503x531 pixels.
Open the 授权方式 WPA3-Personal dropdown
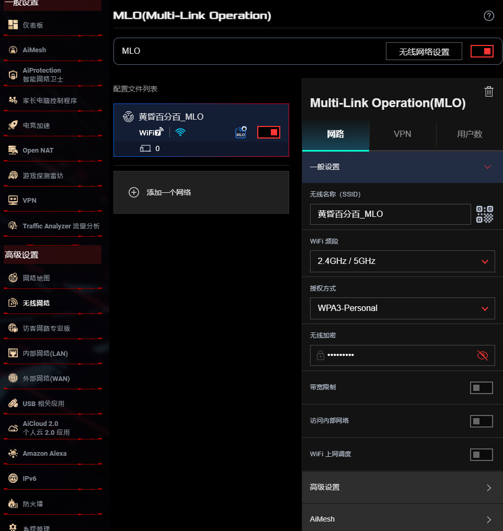tap(403, 308)
